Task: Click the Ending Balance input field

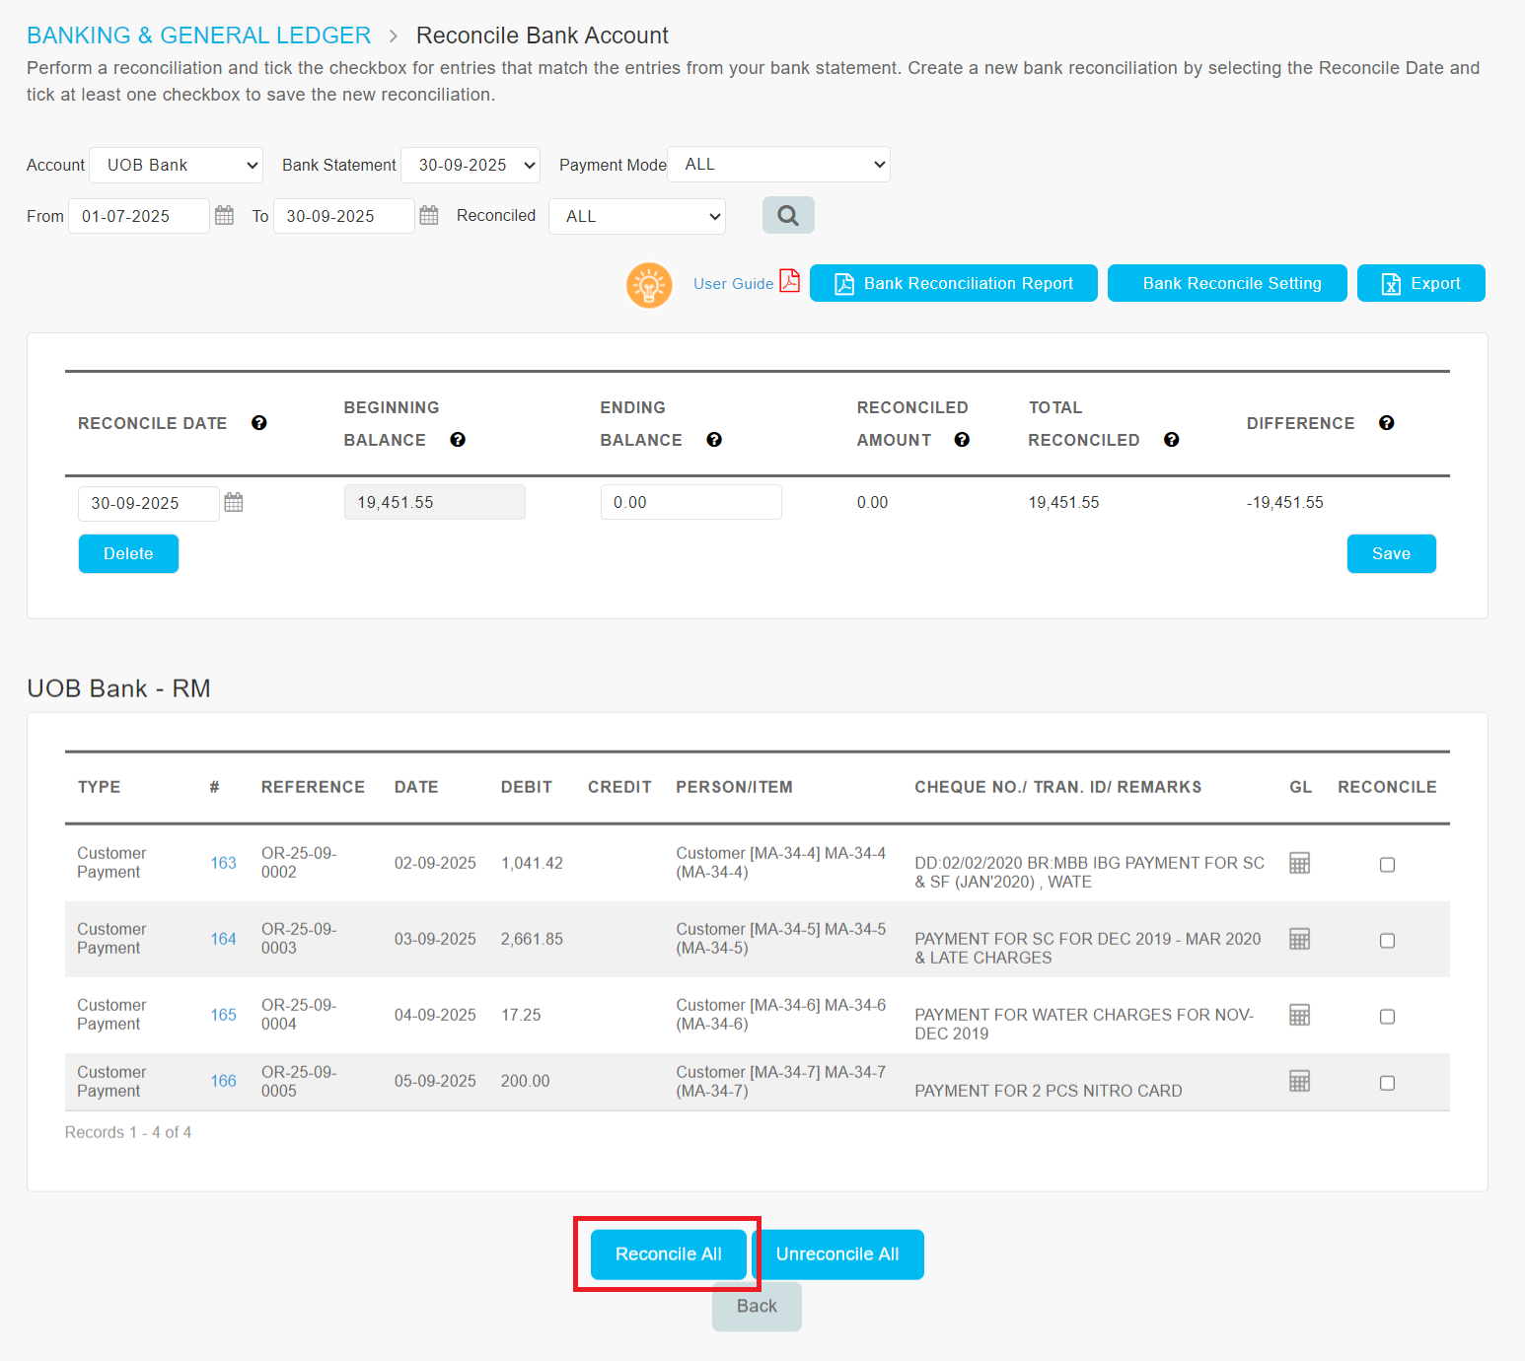Action: coord(690,502)
